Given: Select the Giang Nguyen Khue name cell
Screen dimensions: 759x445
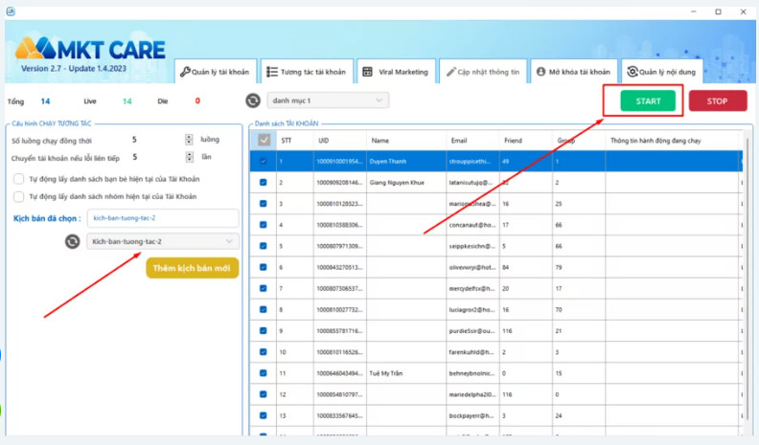Looking at the screenshot, I should click(406, 183).
